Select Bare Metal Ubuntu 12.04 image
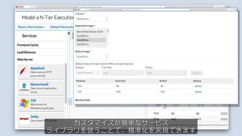 (90, 32)
